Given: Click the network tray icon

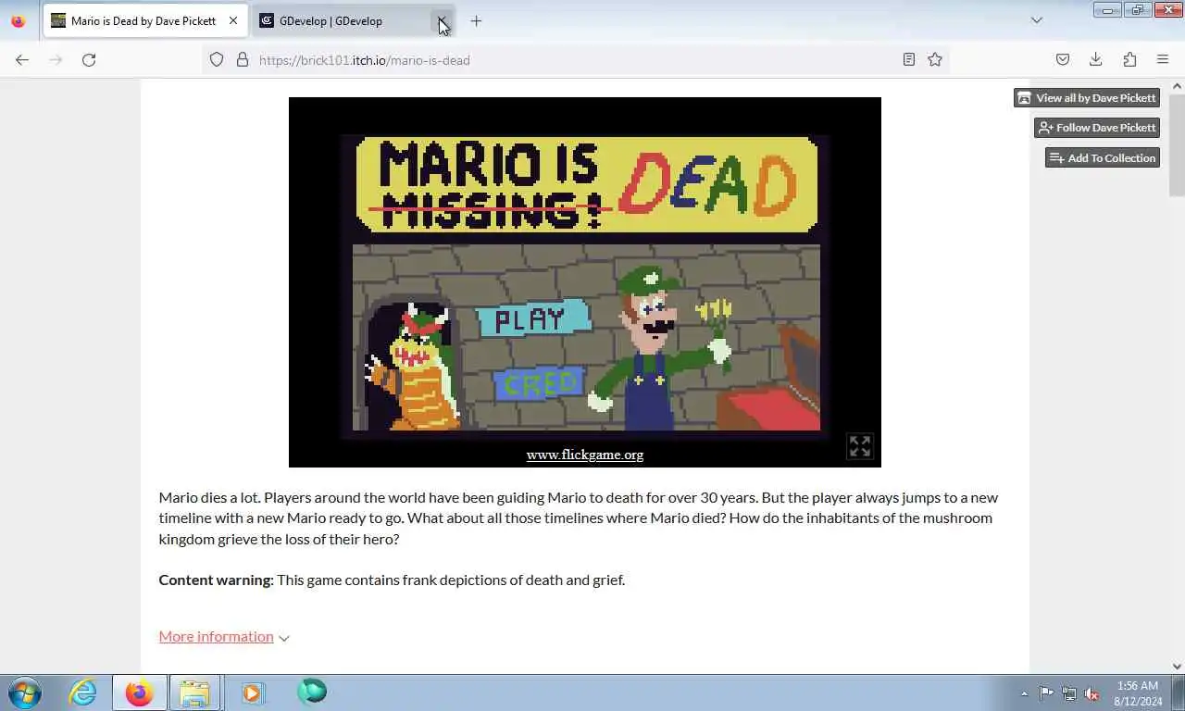Looking at the screenshot, I should tap(1069, 693).
